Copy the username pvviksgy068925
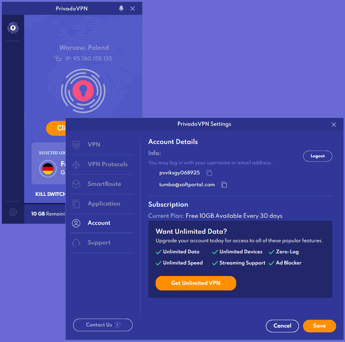 (209, 173)
